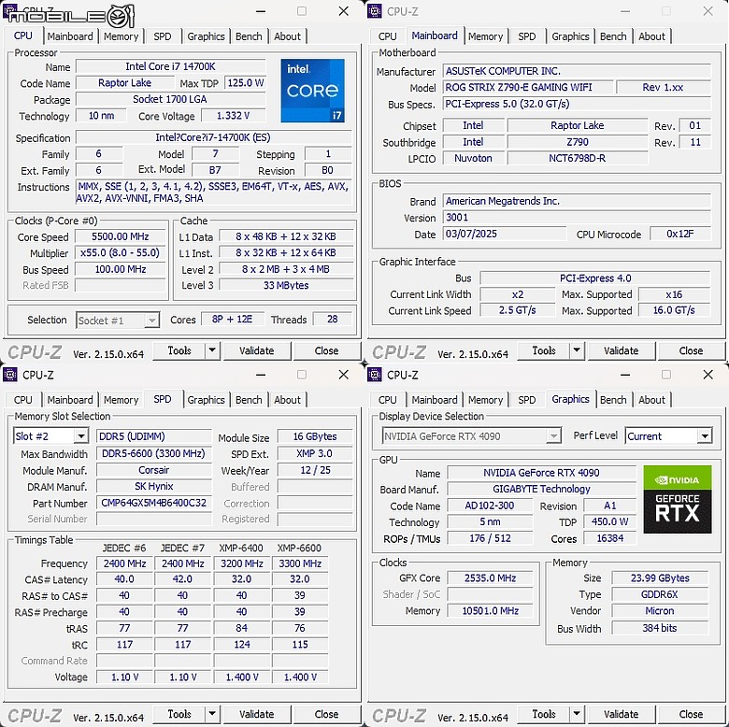The image size is (729, 727).
Task: Click the Core Voltage value 1.332 V
Action: 234,116
